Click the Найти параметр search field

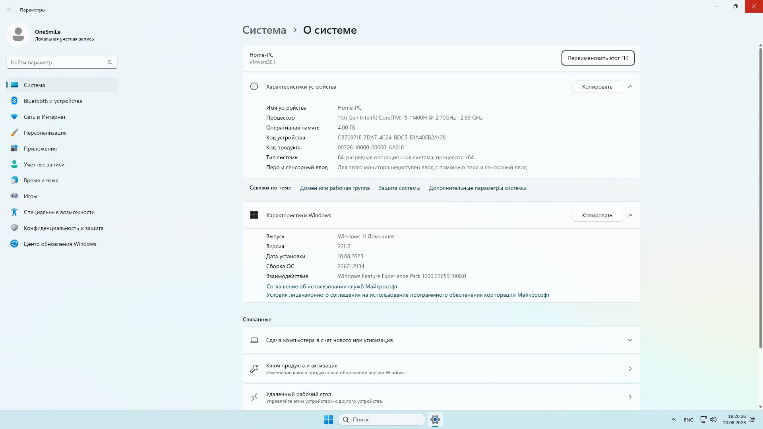58,62
